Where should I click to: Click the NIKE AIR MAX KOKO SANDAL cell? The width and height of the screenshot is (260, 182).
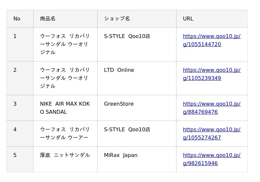point(65,108)
